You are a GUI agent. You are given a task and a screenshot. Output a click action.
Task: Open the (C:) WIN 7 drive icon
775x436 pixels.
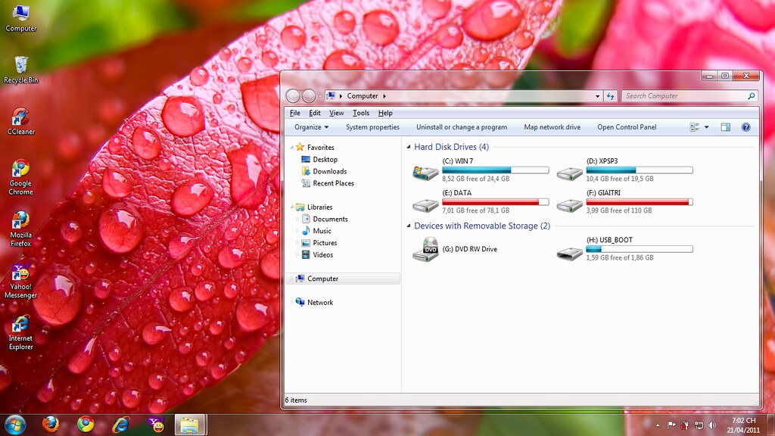pyautogui.click(x=425, y=173)
